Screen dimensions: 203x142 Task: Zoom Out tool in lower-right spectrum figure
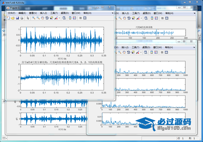120,52
